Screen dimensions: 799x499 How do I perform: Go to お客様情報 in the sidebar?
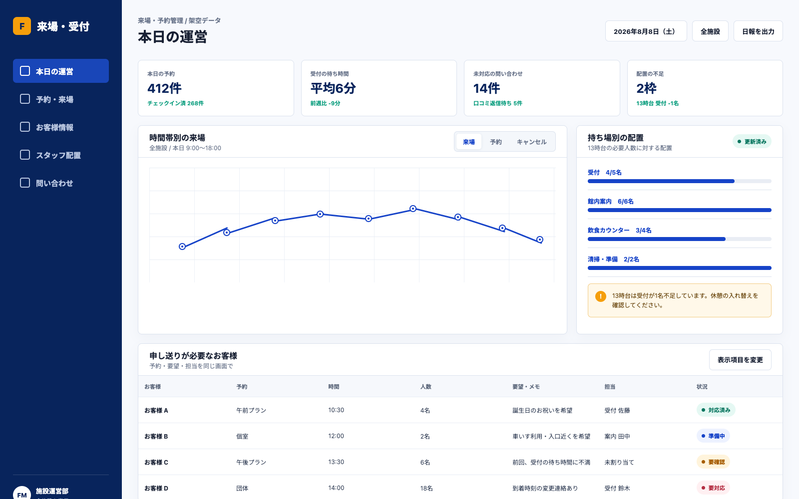[61, 127]
